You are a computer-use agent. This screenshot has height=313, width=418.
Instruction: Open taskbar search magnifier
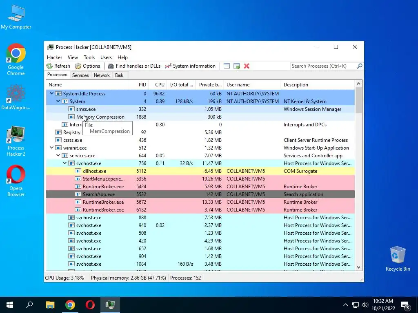pyautogui.click(x=29, y=305)
